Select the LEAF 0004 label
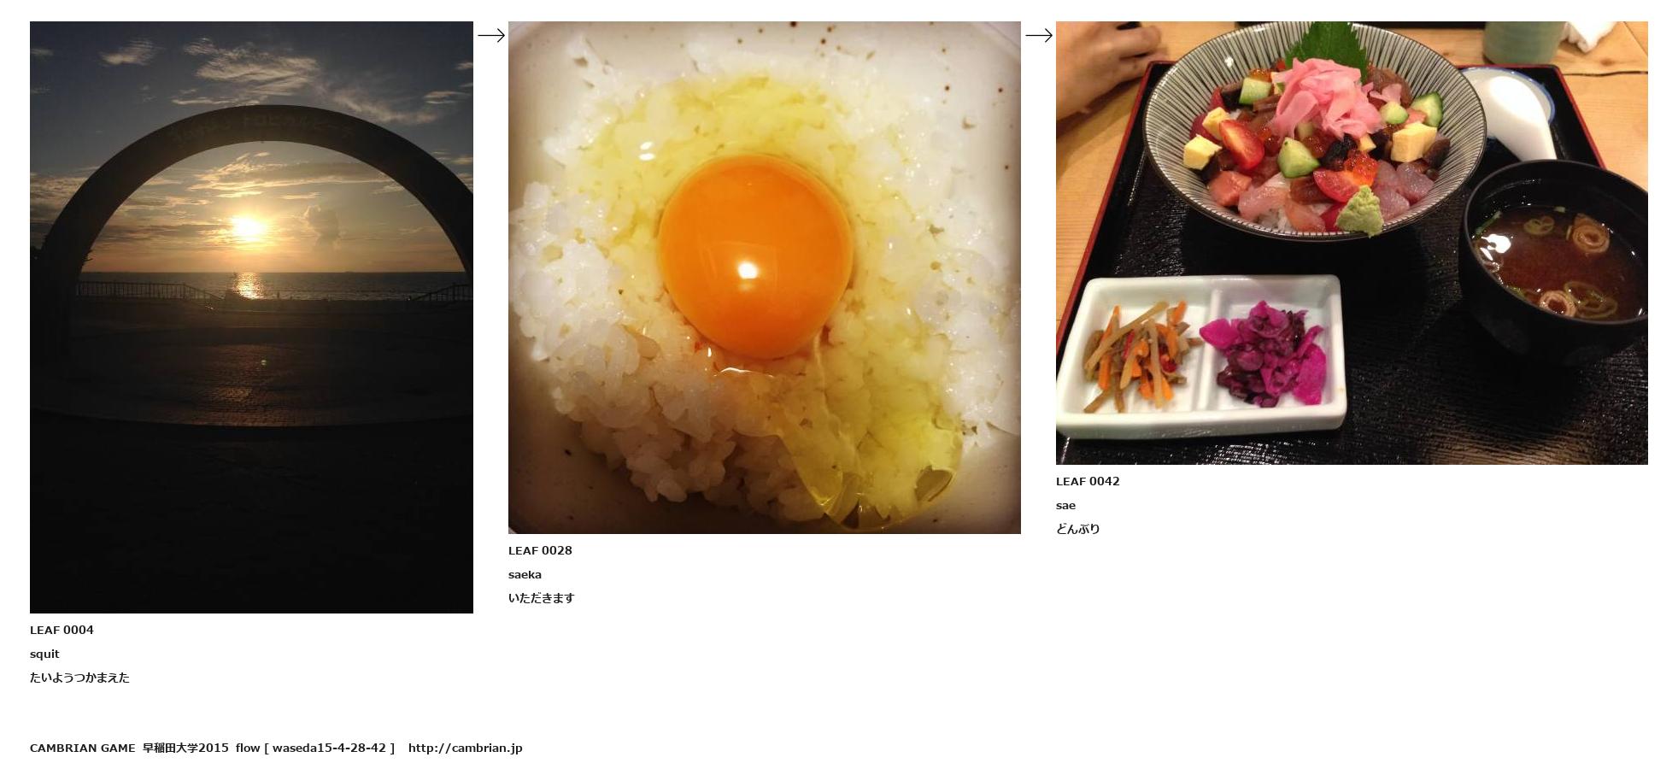This screenshot has height=769, width=1678. point(62,630)
